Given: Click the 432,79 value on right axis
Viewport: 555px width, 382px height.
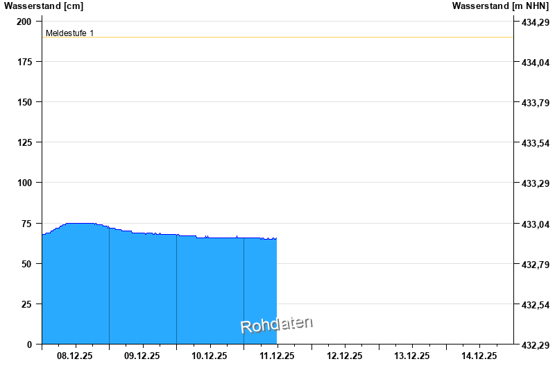Looking at the screenshot, I should pos(536,265).
